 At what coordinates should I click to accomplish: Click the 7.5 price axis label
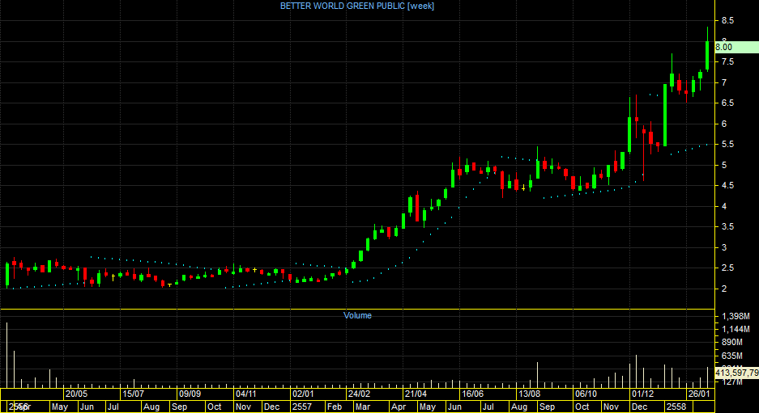click(x=727, y=62)
